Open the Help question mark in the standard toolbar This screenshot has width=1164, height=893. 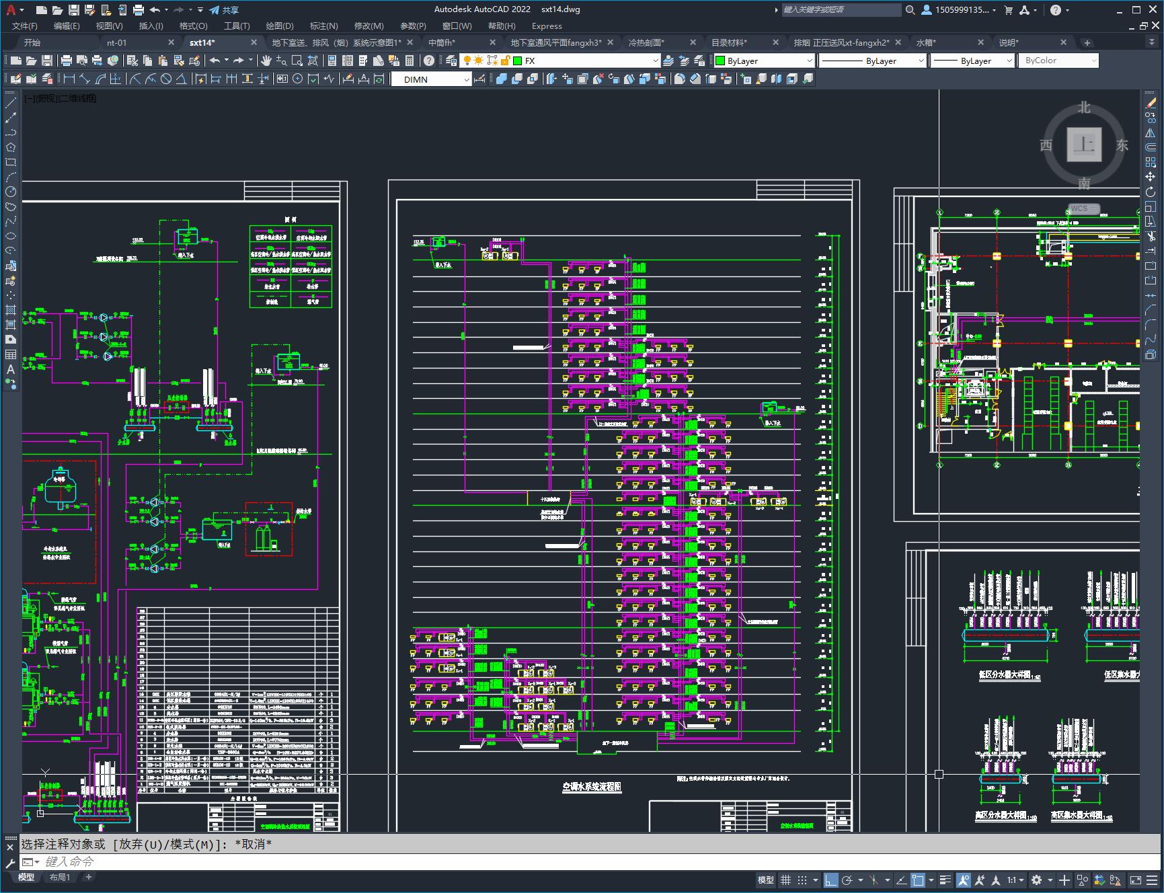[429, 61]
